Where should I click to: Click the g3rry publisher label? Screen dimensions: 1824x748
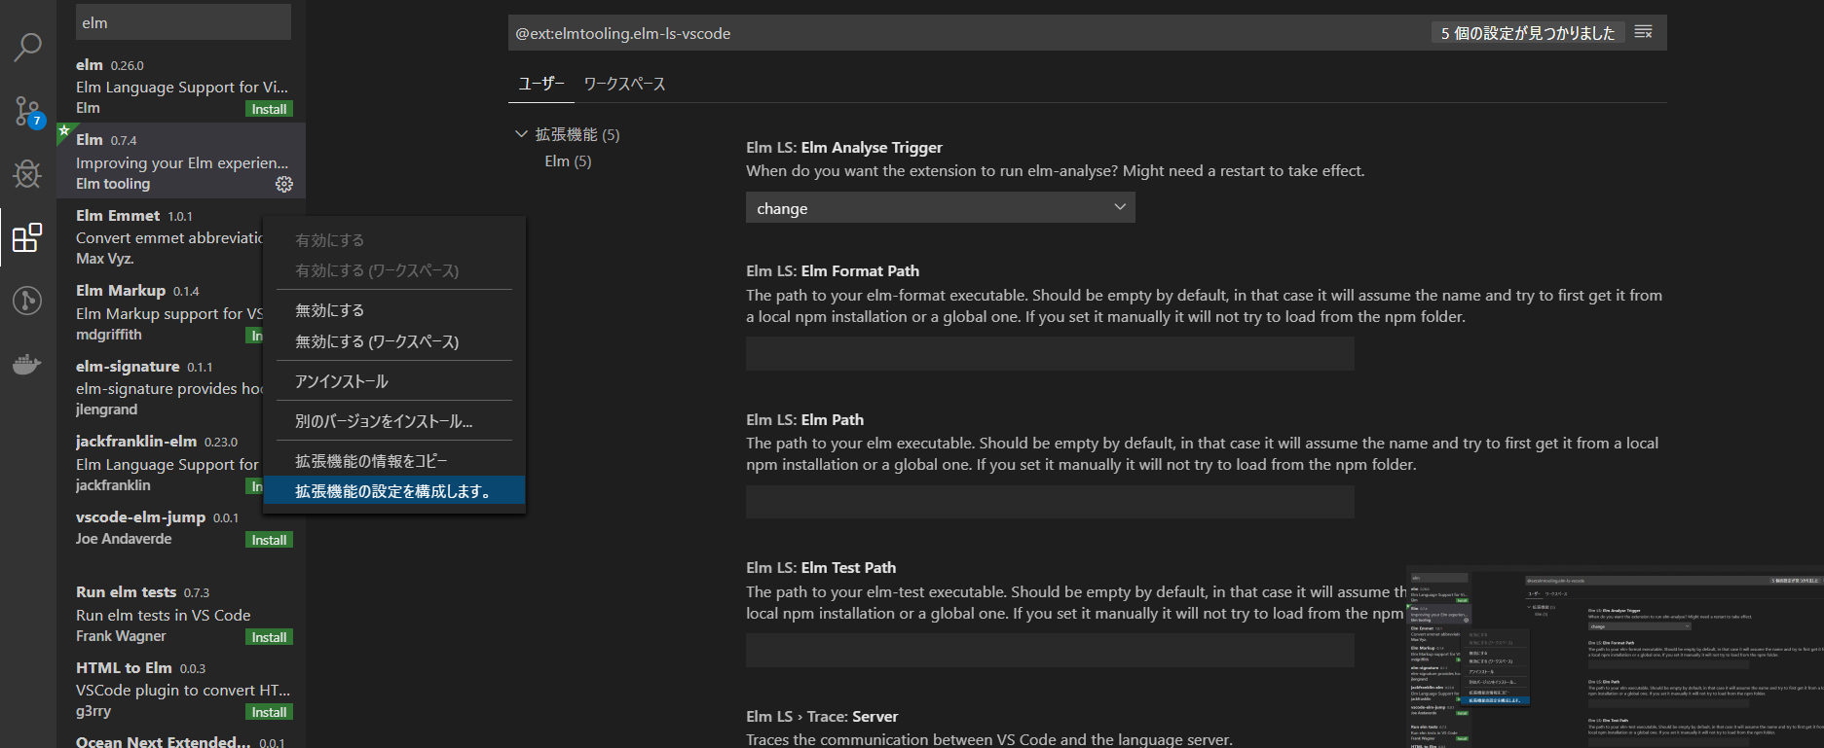pyautogui.click(x=93, y=711)
